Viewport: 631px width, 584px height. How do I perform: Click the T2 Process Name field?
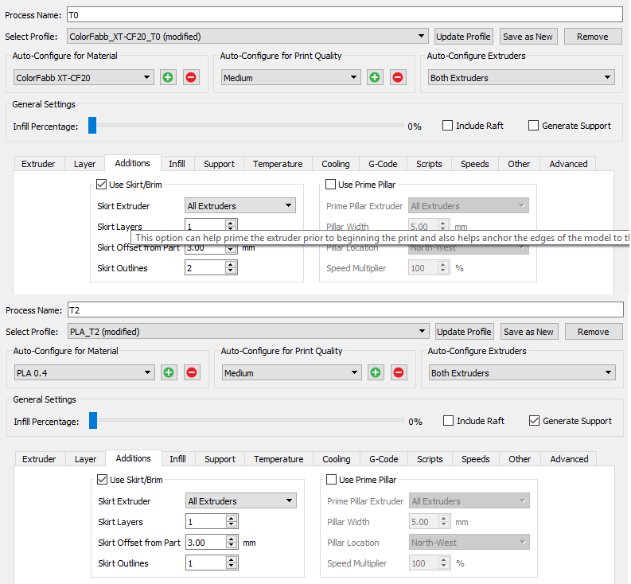pos(345,310)
